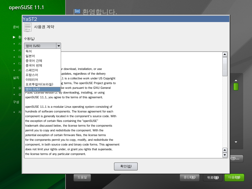Click the 환영합니다 heading in background
The image size is (252, 189).
click(x=100, y=12)
